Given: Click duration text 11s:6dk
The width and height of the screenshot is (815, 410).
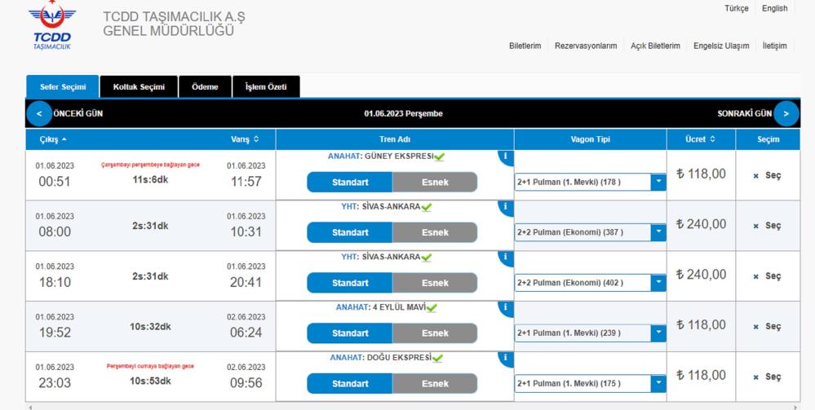Looking at the screenshot, I should [150, 180].
